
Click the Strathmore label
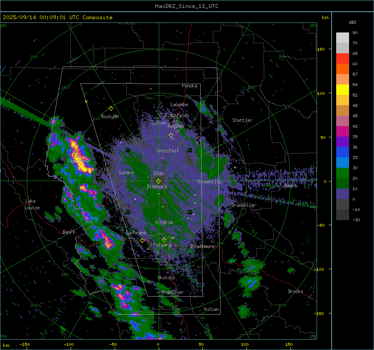(202, 246)
